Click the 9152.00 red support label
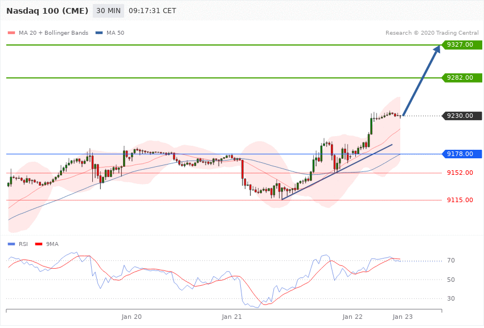 460,173
